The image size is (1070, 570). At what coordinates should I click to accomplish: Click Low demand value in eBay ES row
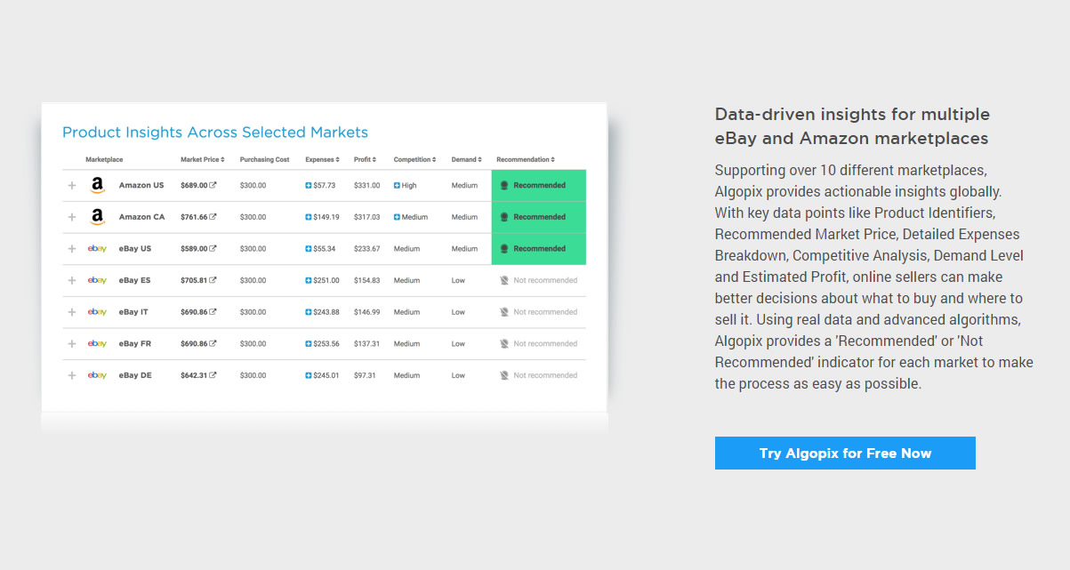point(458,280)
